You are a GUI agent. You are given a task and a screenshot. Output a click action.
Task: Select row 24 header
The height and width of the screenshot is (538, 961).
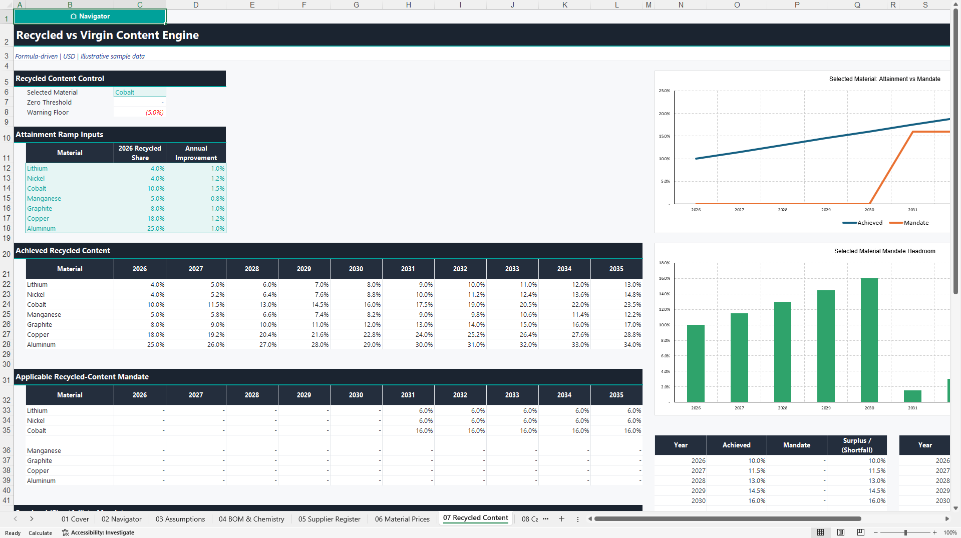(7, 304)
